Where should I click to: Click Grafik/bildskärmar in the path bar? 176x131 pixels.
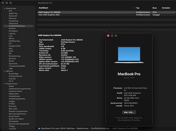[x=100, y=129]
